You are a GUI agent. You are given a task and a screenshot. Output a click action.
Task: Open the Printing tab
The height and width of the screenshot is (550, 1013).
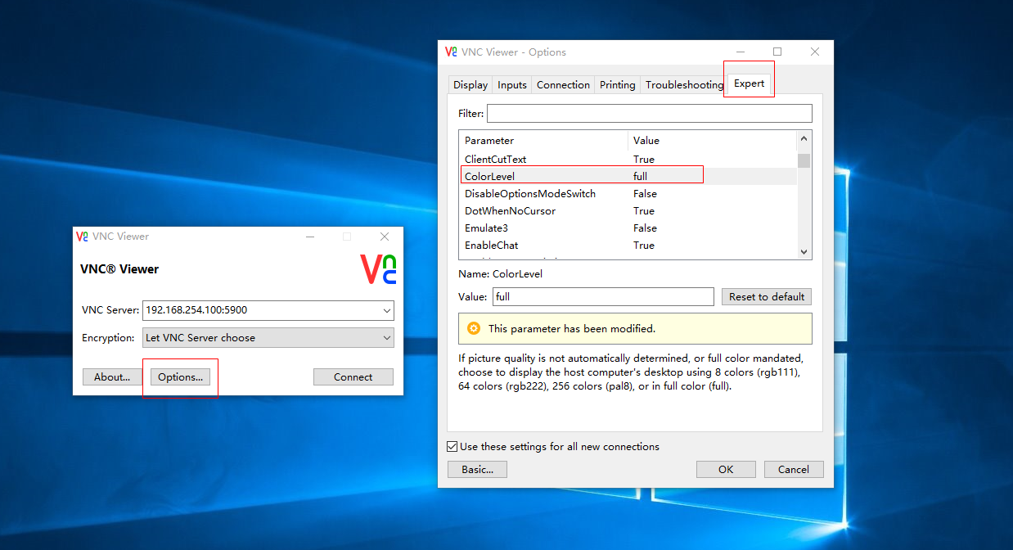617,85
